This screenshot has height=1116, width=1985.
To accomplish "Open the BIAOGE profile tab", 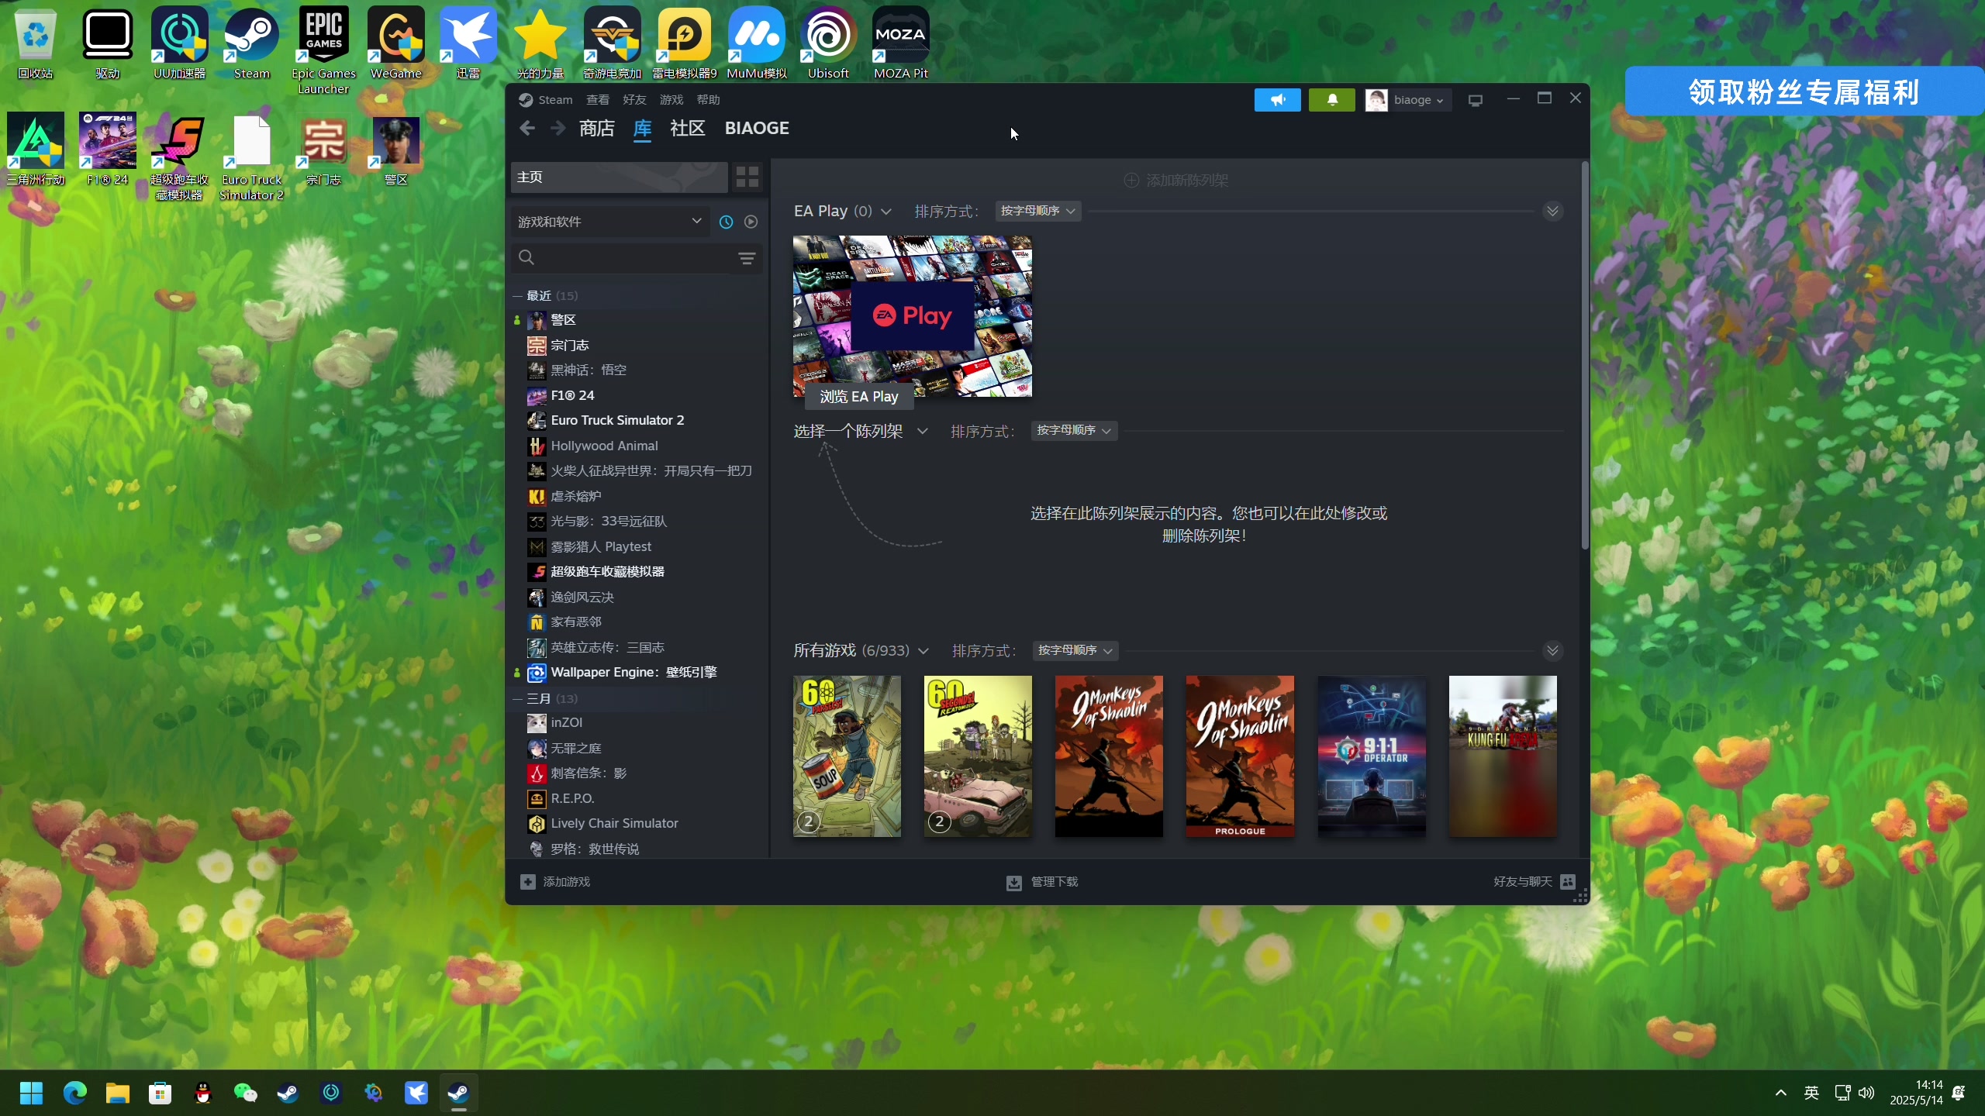I will (x=757, y=129).
